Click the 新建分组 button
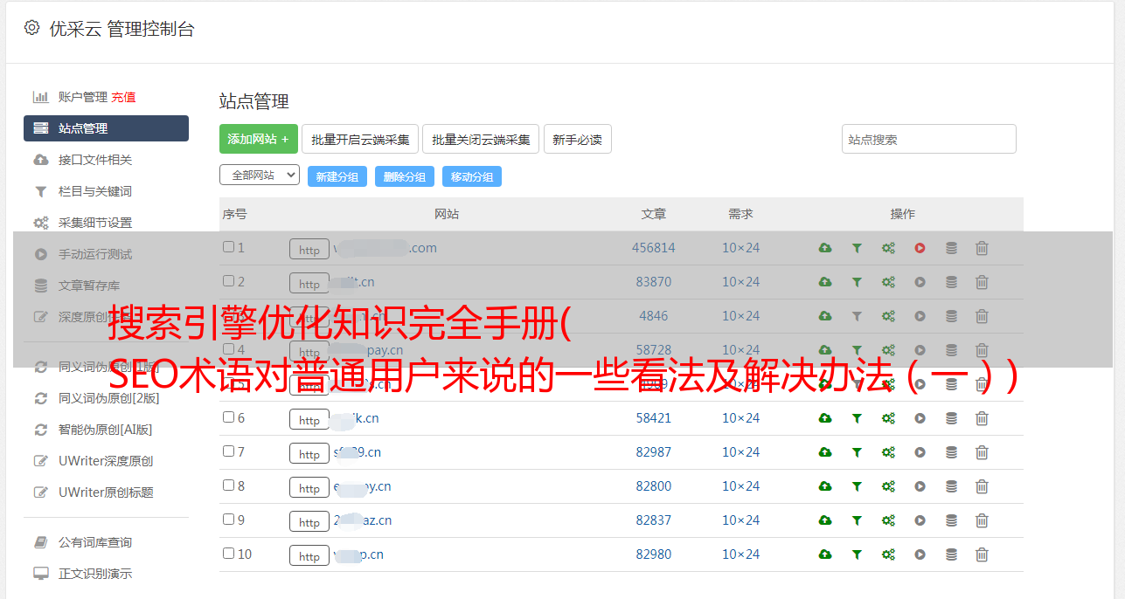 (x=337, y=176)
